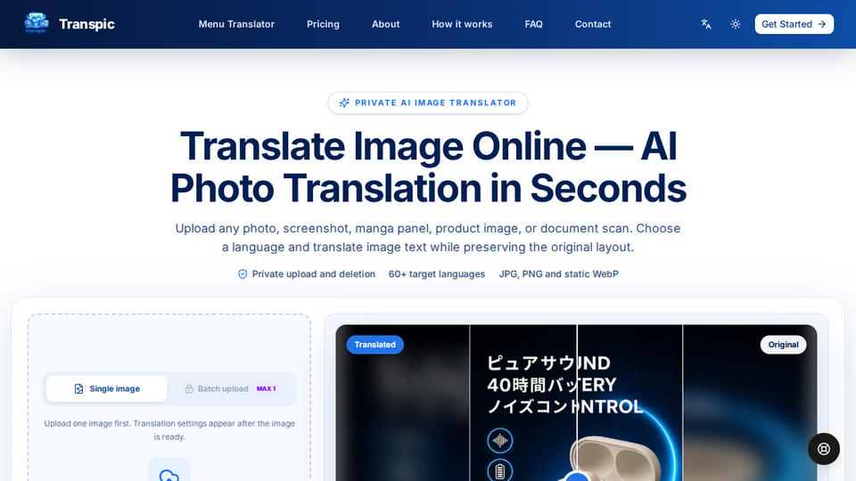The width and height of the screenshot is (856, 481).
Task: Click the sparkle icon in the badge
Action: coord(344,102)
